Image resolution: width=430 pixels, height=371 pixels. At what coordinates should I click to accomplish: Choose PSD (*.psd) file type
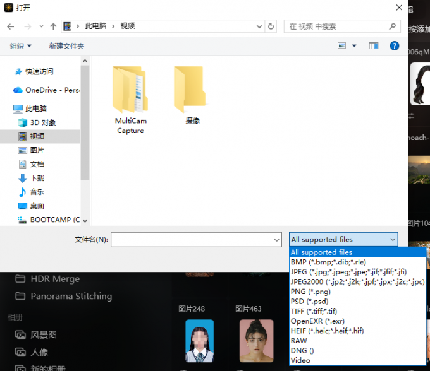point(358,301)
